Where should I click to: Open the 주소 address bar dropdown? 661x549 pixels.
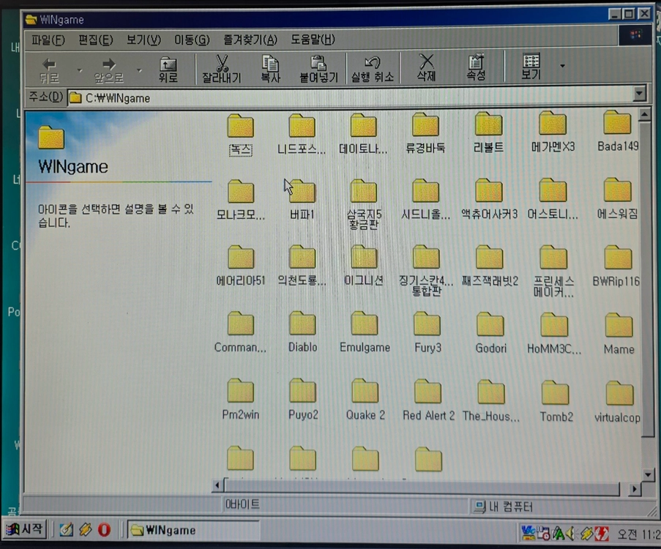coord(640,93)
